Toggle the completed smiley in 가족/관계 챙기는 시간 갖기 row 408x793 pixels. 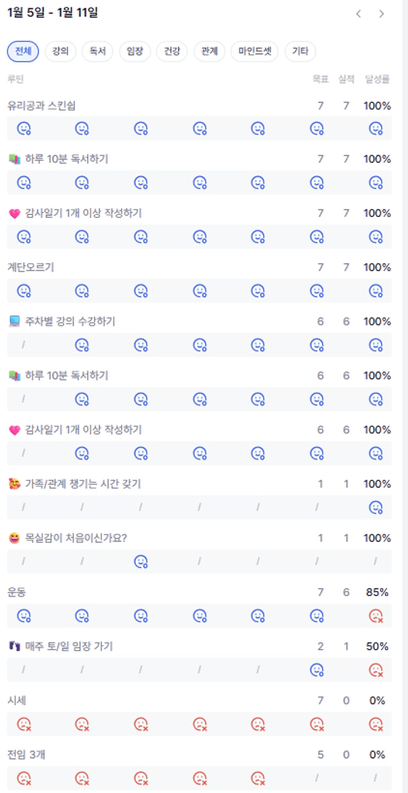coord(376,507)
